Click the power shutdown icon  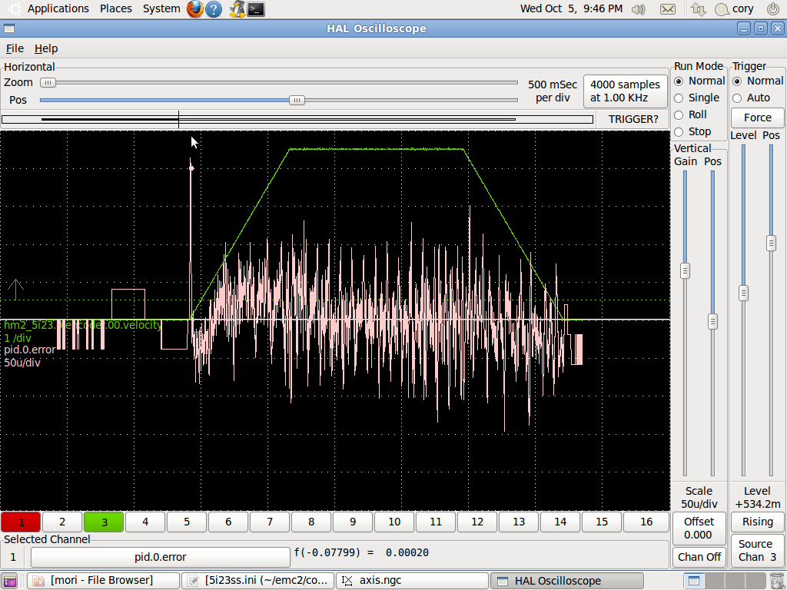(x=773, y=9)
